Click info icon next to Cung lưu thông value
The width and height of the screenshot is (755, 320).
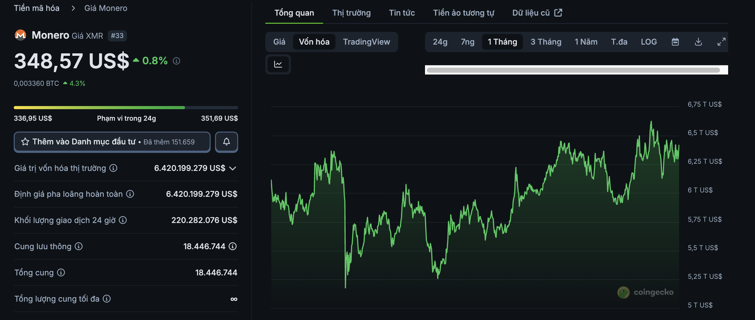pos(232,246)
